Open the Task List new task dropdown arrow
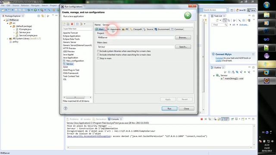Image resolution: width=276 pixels, height=155 pixels. point(220,20)
